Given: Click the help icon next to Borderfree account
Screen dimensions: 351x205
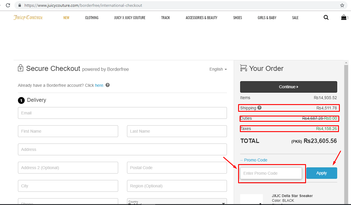Looking at the screenshot, I should point(108,85).
